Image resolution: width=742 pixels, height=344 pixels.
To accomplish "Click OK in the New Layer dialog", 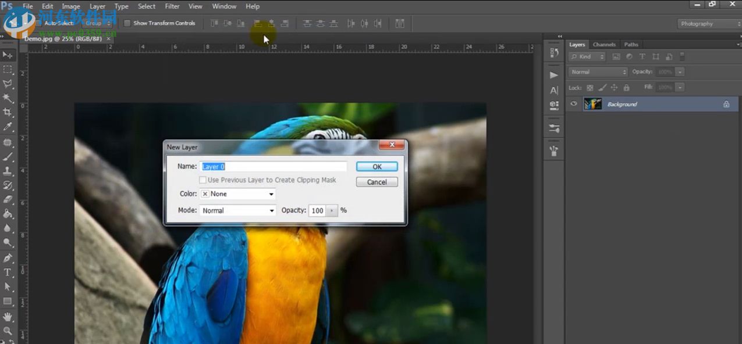I will 377,167.
